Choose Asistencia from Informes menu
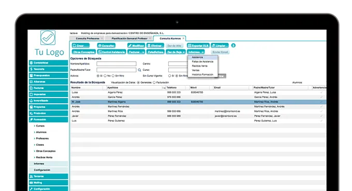Screen dimensions: 352x191 203,57
